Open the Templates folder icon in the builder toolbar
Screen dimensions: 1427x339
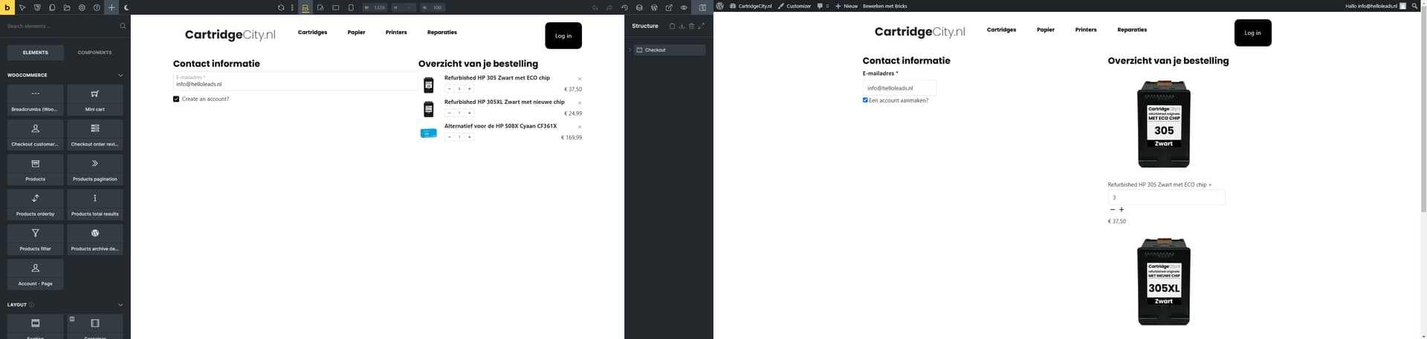tap(67, 7)
